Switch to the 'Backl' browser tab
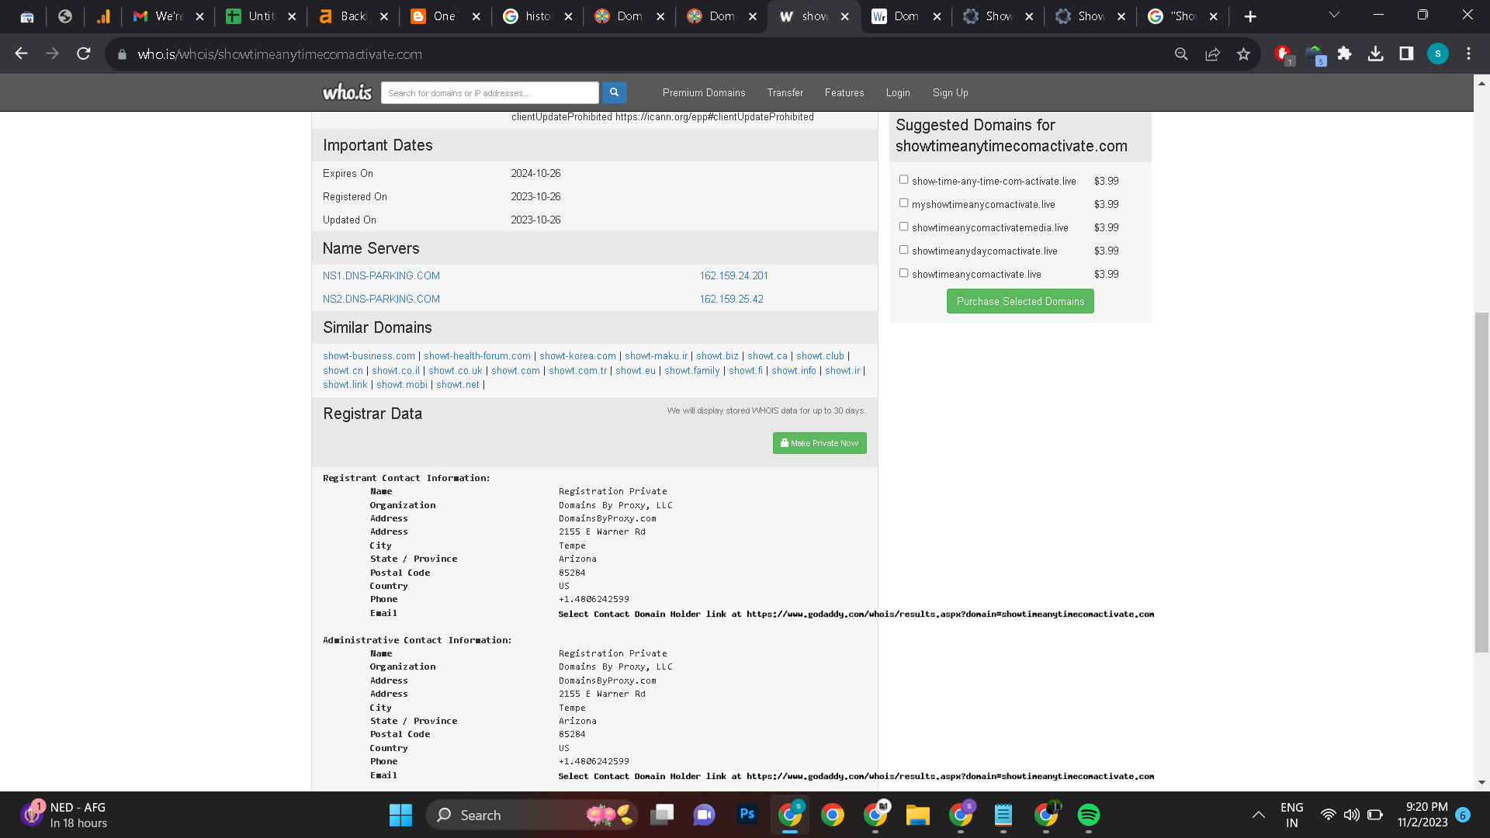1490x838 pixels. [352, 16]
